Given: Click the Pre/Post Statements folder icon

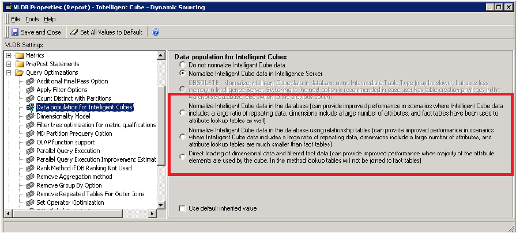Looking at the screenshot, I should tap(19, 64).
